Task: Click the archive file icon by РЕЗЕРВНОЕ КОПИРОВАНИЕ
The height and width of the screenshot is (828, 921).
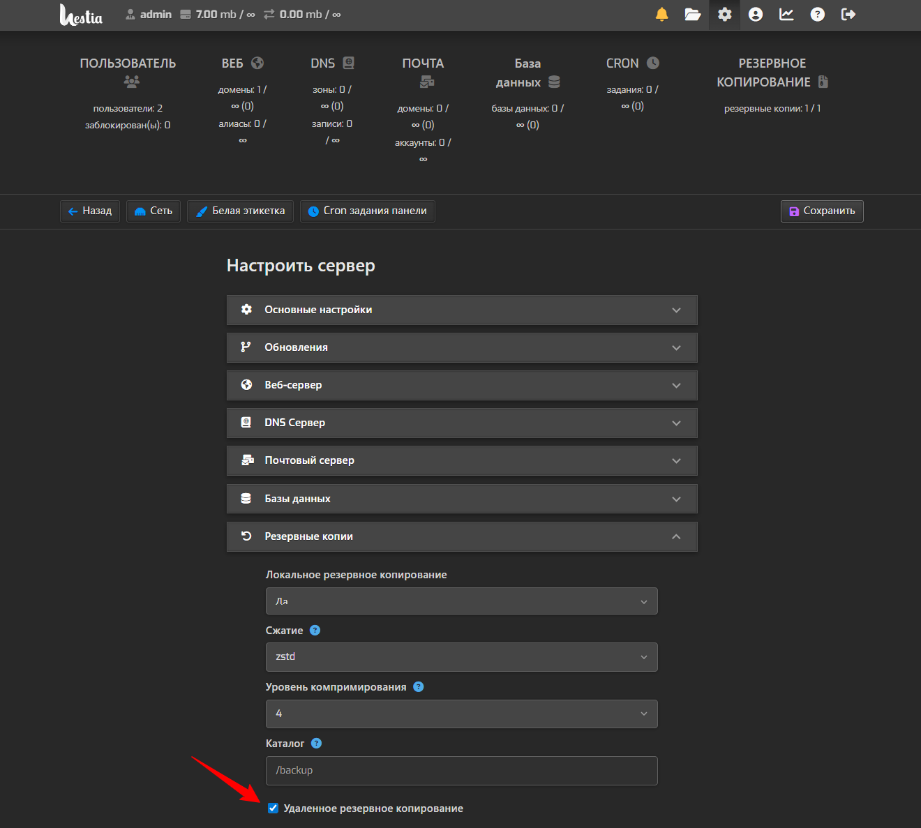Action: tap(823, 82)
